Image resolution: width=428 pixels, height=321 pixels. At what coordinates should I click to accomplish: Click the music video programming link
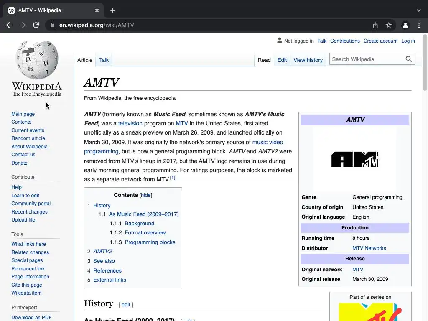tap(267, 142)
